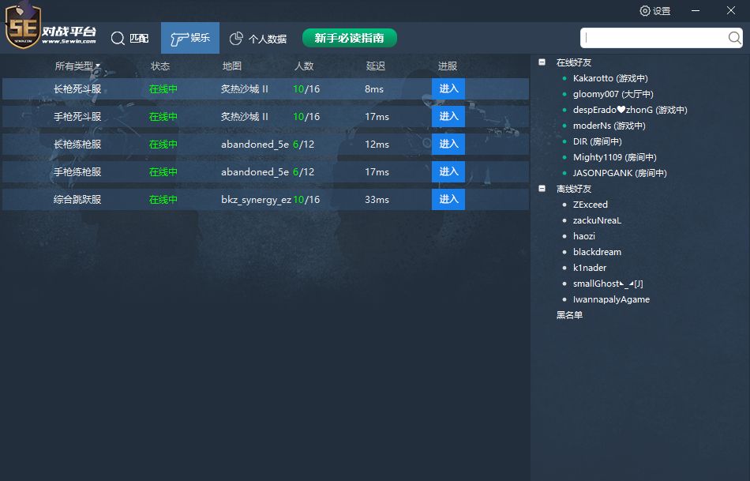Open the 匹配 matchmaking magnifier icon
Image resolution: width=750 pixels, height=481 pixels.
point(118,38)
